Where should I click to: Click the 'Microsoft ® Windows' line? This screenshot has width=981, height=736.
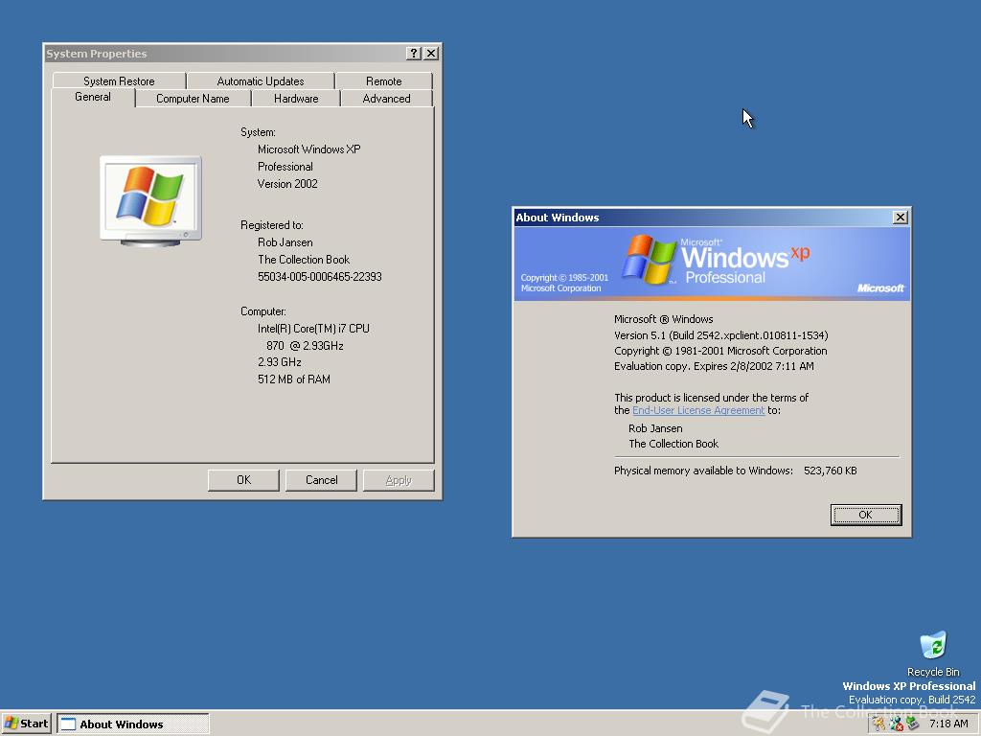click(x=663, y=319)
